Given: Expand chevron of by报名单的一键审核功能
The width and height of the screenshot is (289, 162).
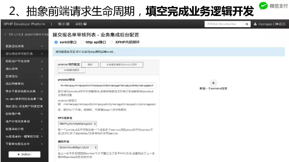Looking at the screenshot, I should [x=42, y=136].
